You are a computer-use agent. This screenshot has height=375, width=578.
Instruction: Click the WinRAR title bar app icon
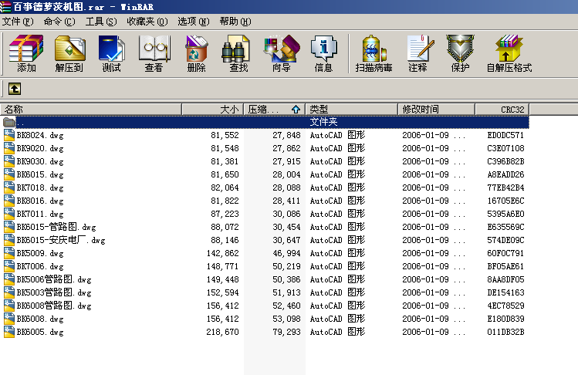click(5, 7)
